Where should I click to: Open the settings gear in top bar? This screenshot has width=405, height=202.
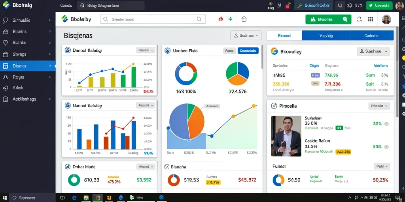(x=350, y=5)
